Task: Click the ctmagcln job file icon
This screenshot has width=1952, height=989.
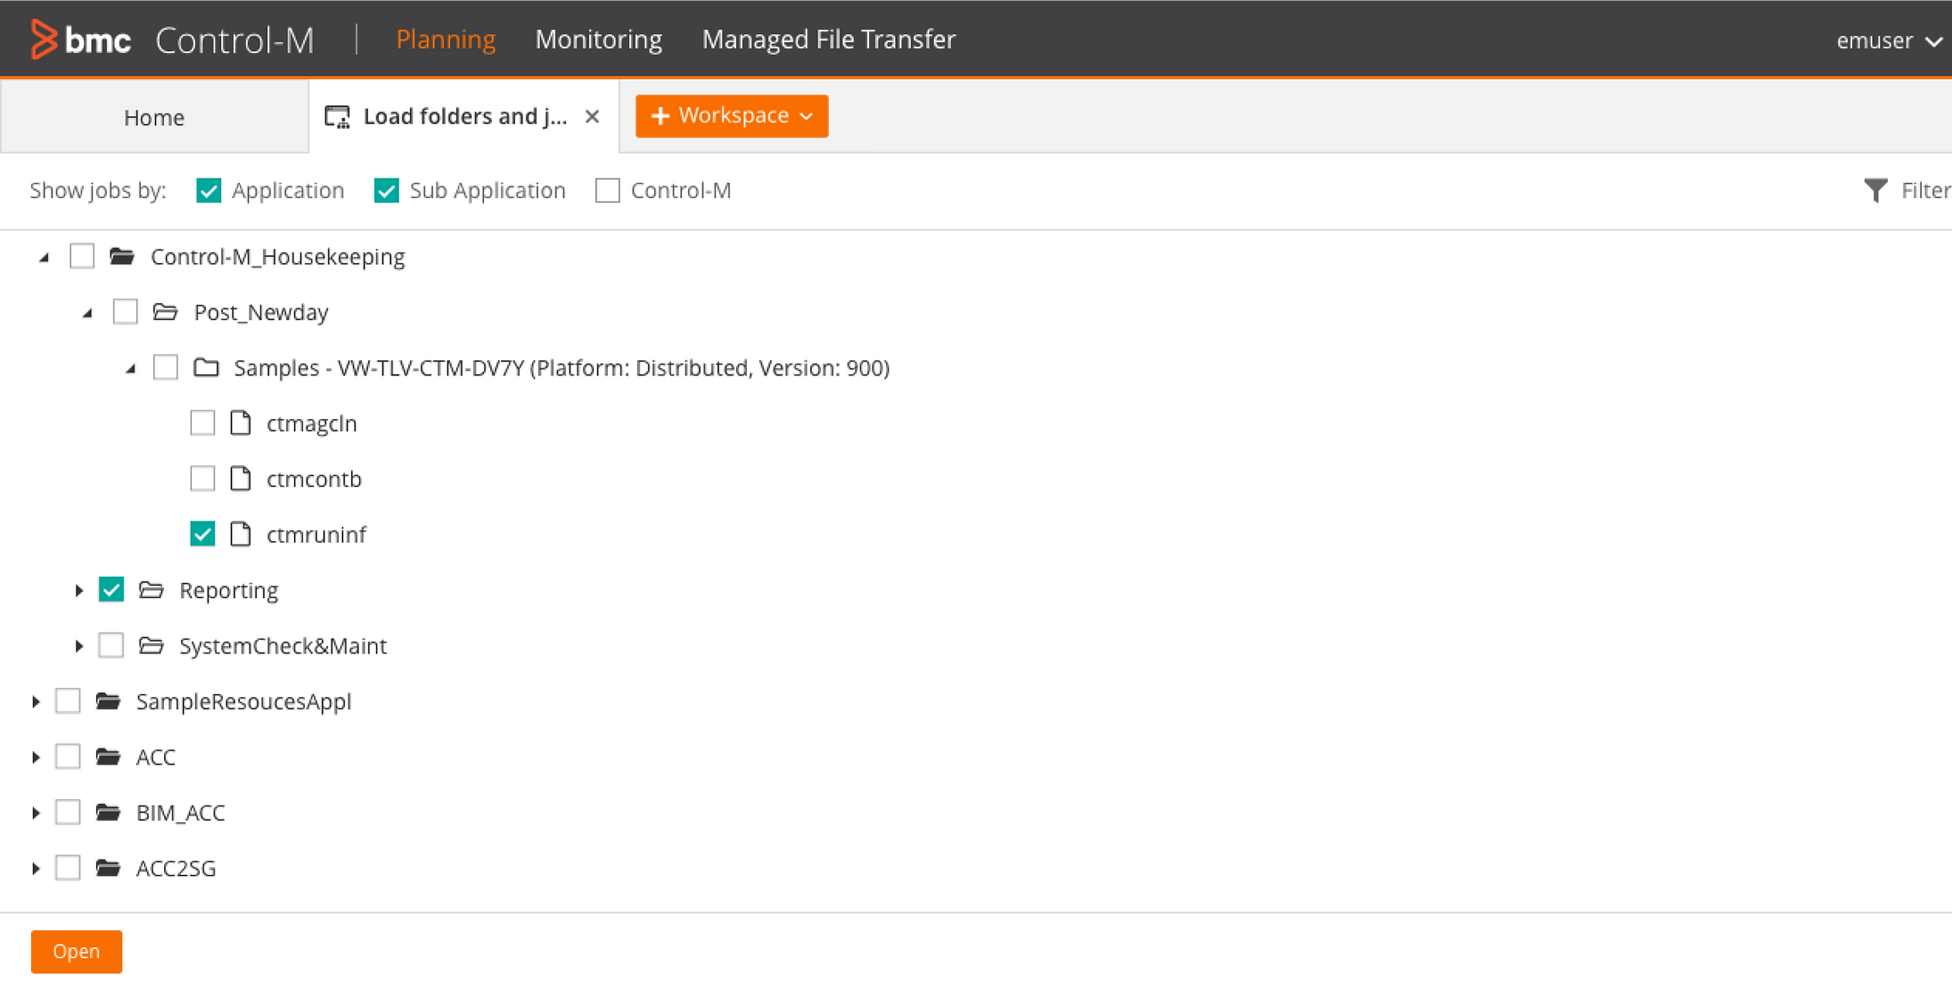Action: point(240,423)
